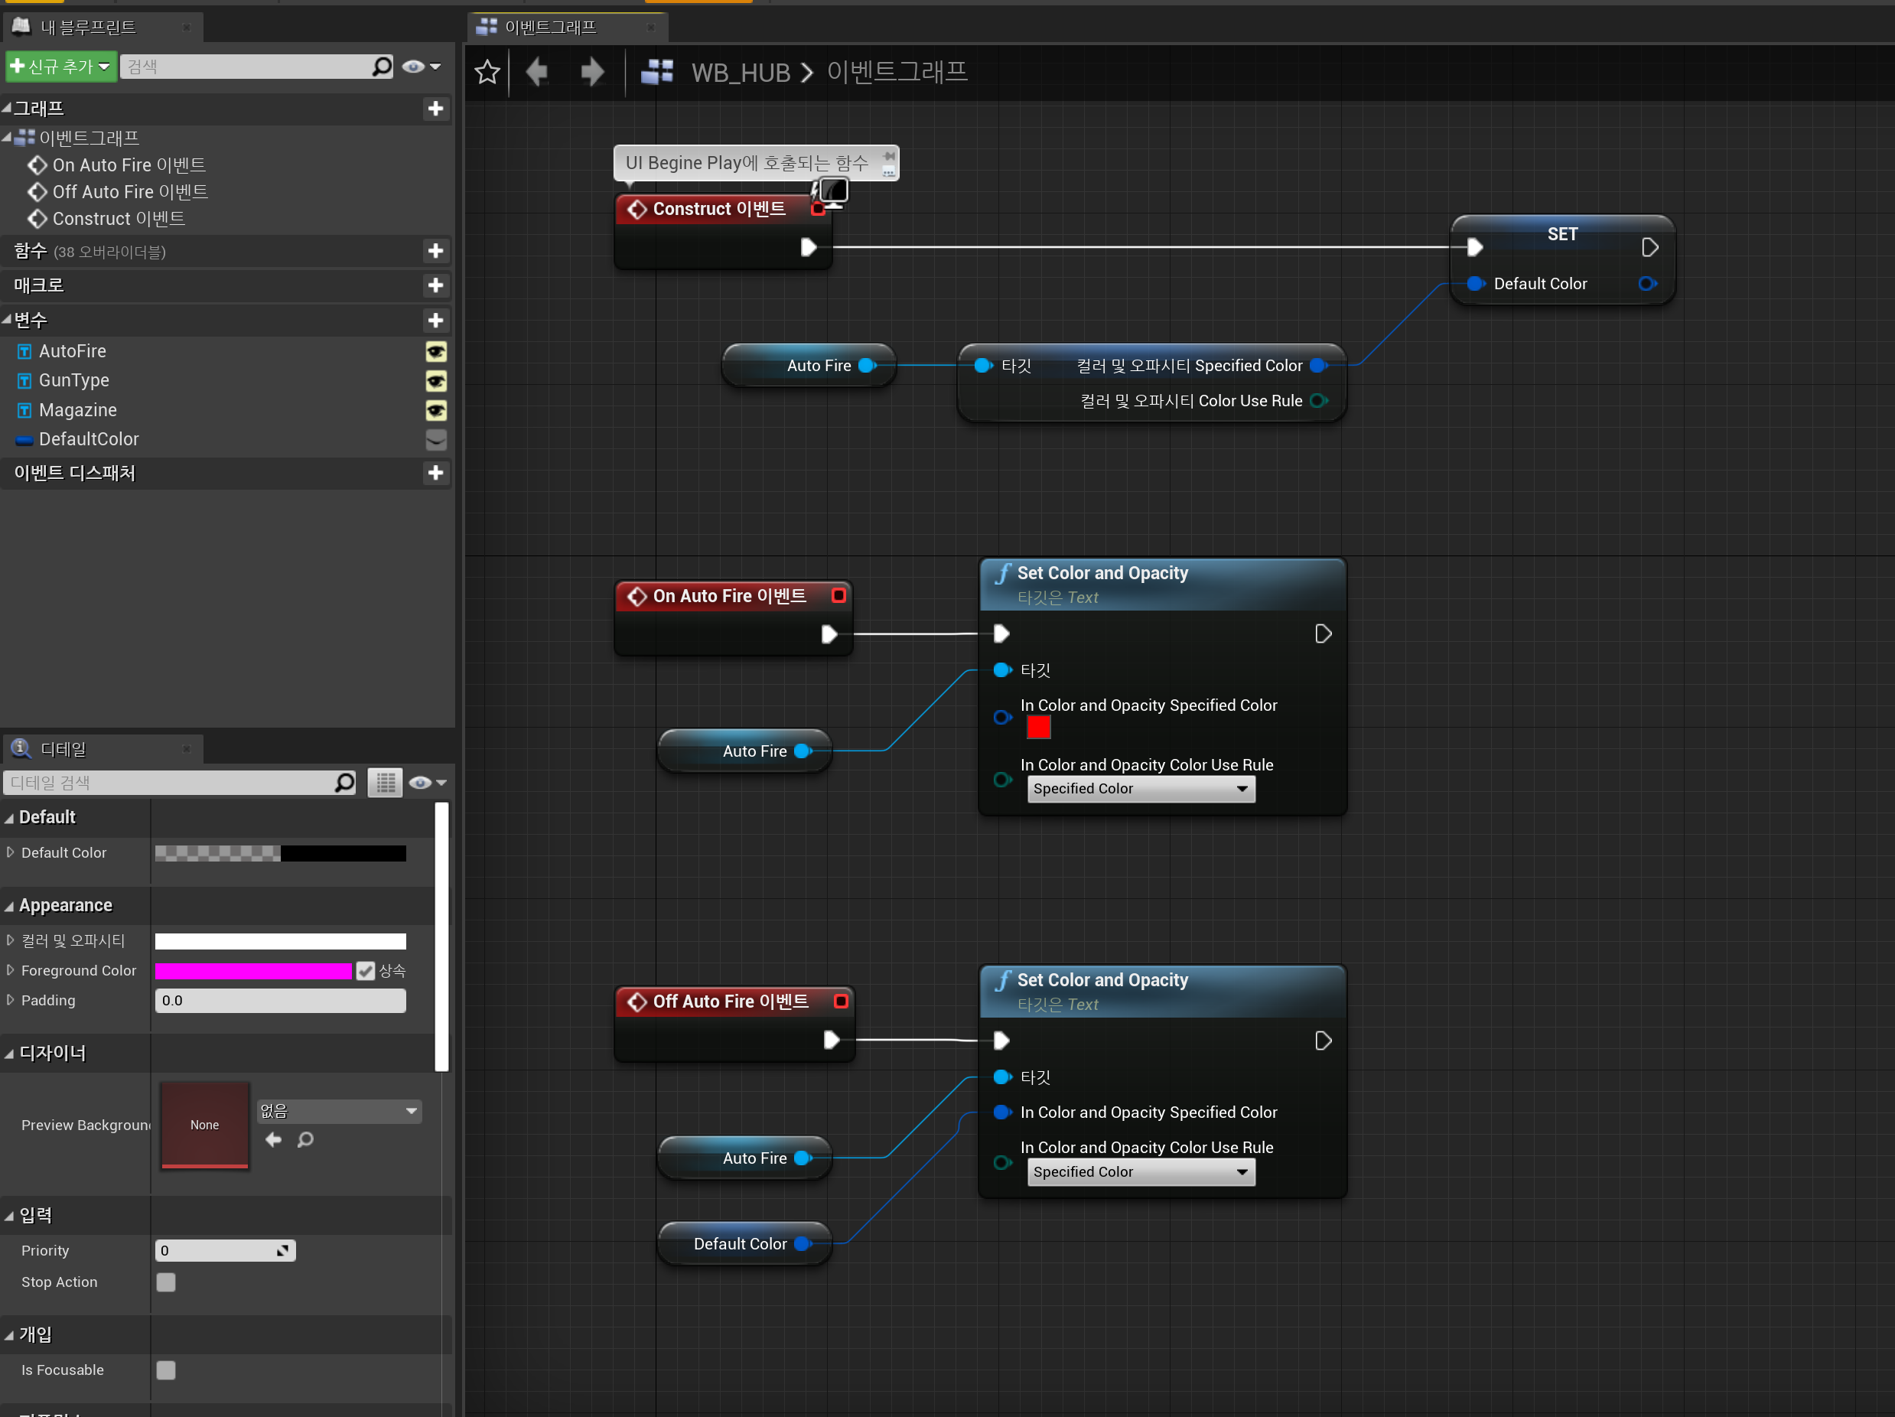Click the Padding value field
Viewport: 1895px width, 1417px height.
click(280, 1001)
